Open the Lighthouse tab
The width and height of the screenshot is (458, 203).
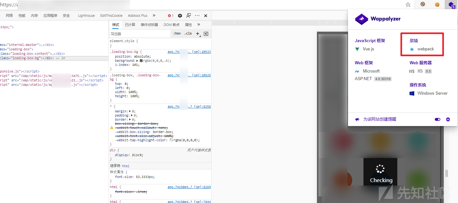(86, 16)
